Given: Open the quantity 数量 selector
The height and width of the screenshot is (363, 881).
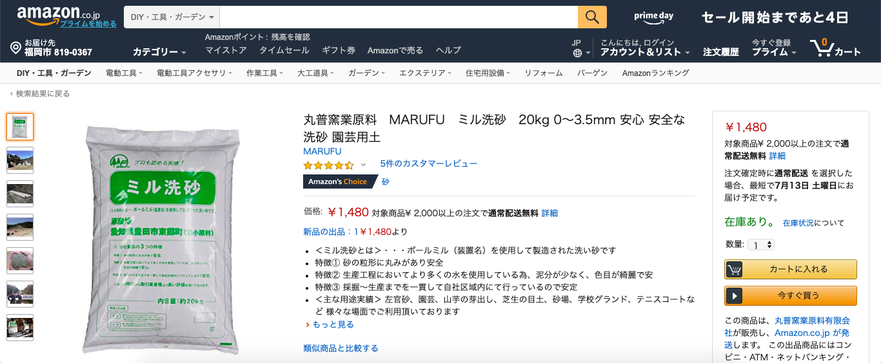Looking at the screenshot, I should [x=761, y=245].
